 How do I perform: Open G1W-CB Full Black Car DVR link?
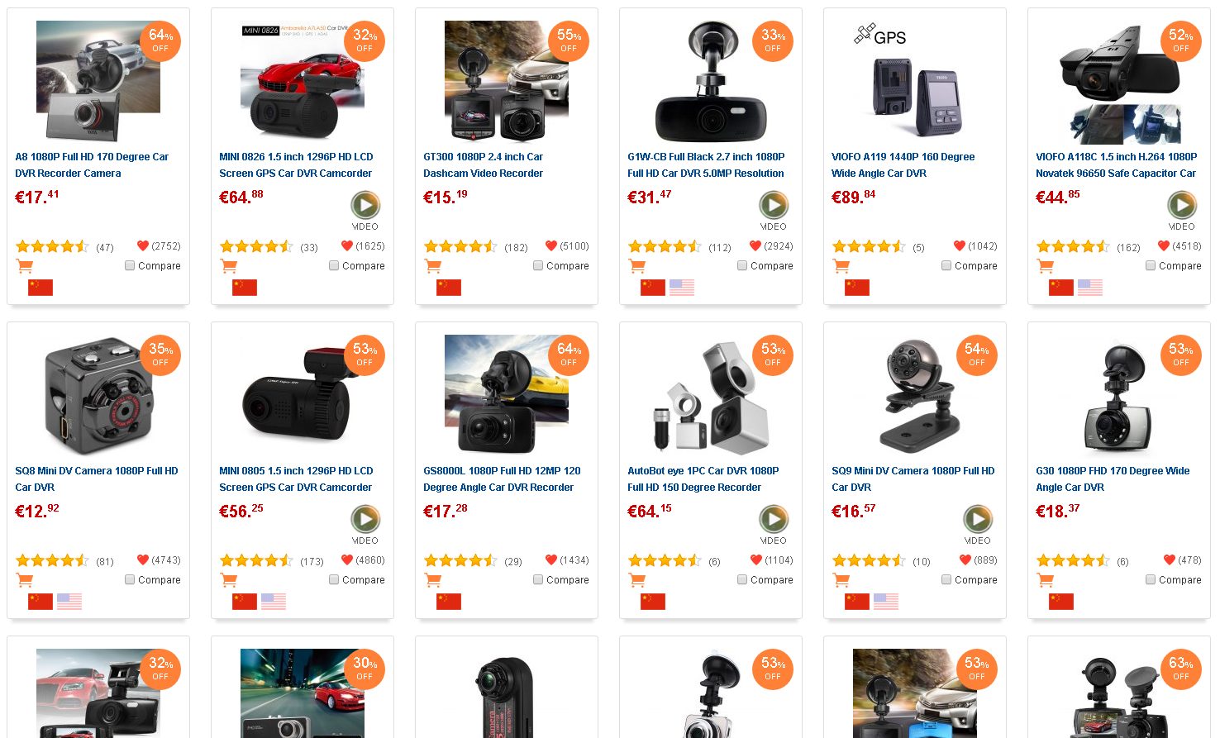pyautogui.click(x=705, y=164)
